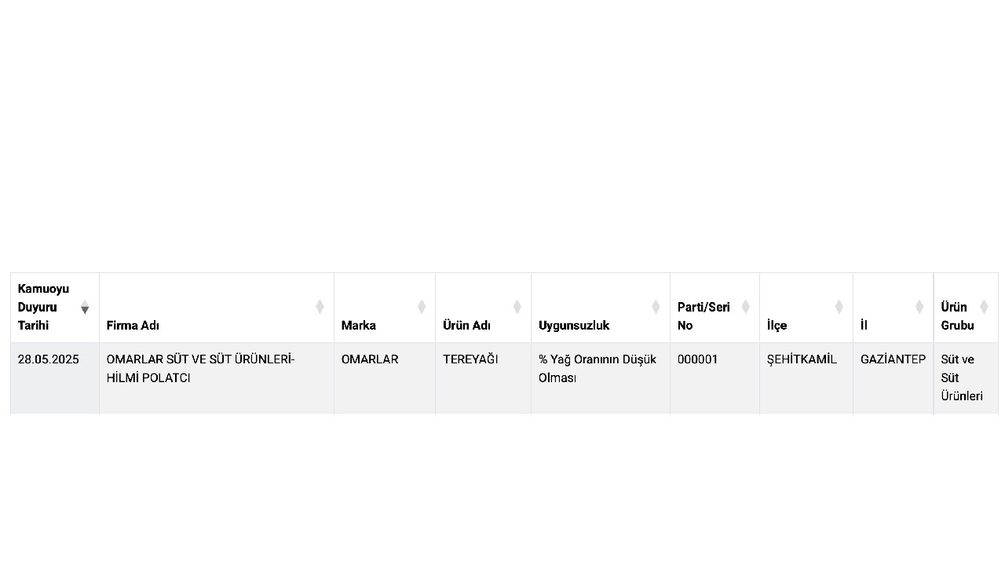Select batch number 000001 cell

tap(714, 378)
